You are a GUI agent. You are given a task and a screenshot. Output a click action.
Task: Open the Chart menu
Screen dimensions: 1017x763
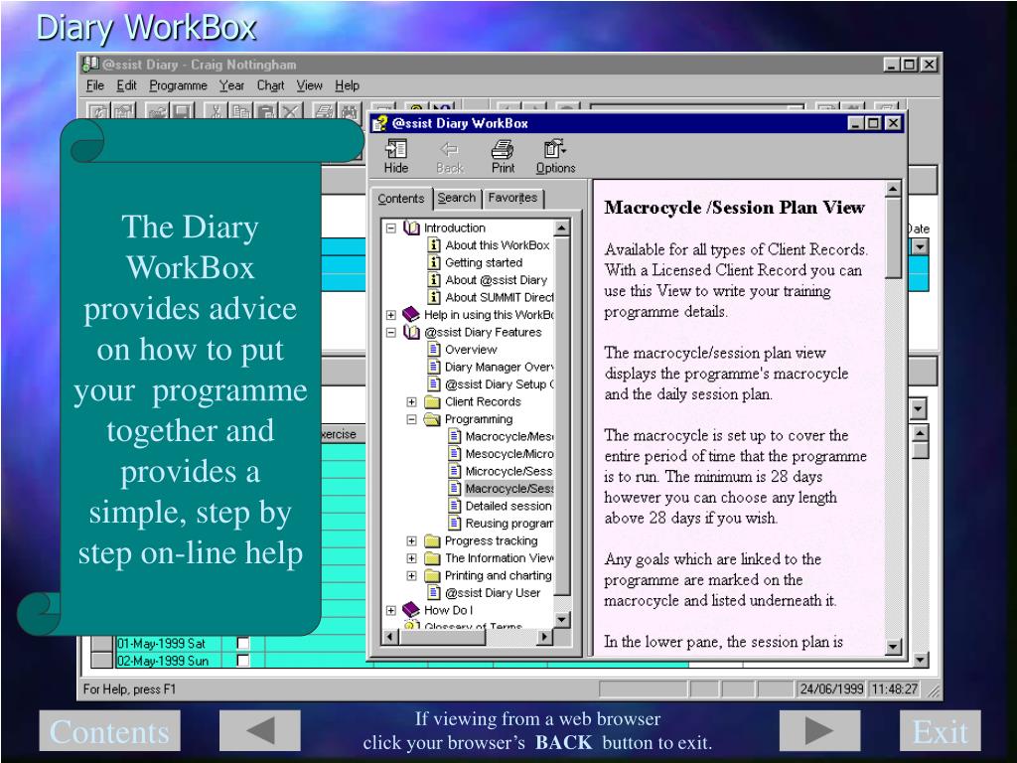tap(270, 85)
